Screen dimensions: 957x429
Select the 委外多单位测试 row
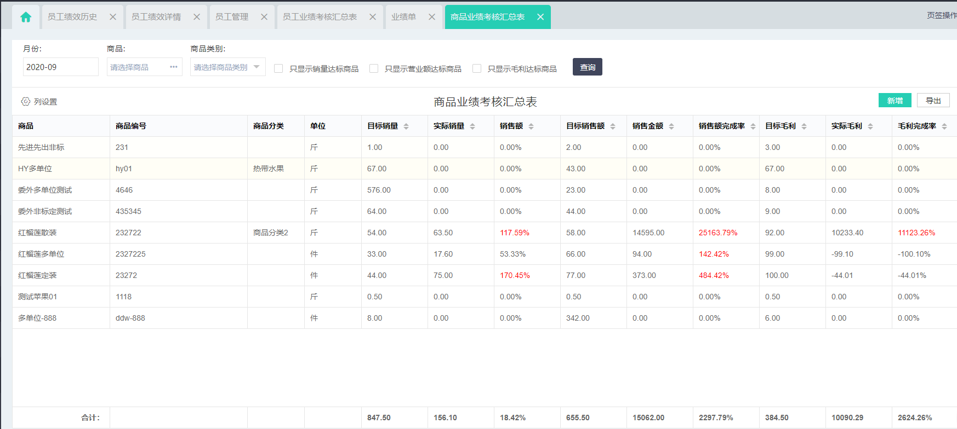point(485,190)
